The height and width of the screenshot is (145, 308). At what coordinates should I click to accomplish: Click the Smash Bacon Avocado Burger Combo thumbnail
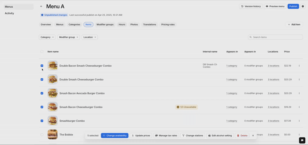tap(53, 93)
